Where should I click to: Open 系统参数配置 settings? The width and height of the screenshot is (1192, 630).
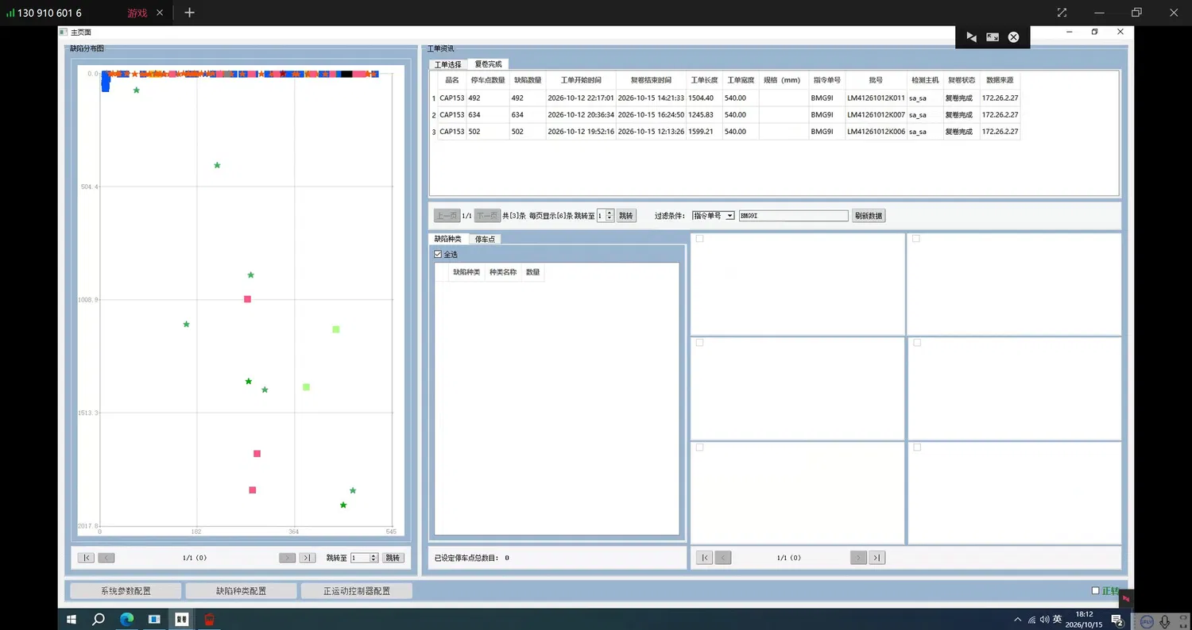tap(126, 591)
